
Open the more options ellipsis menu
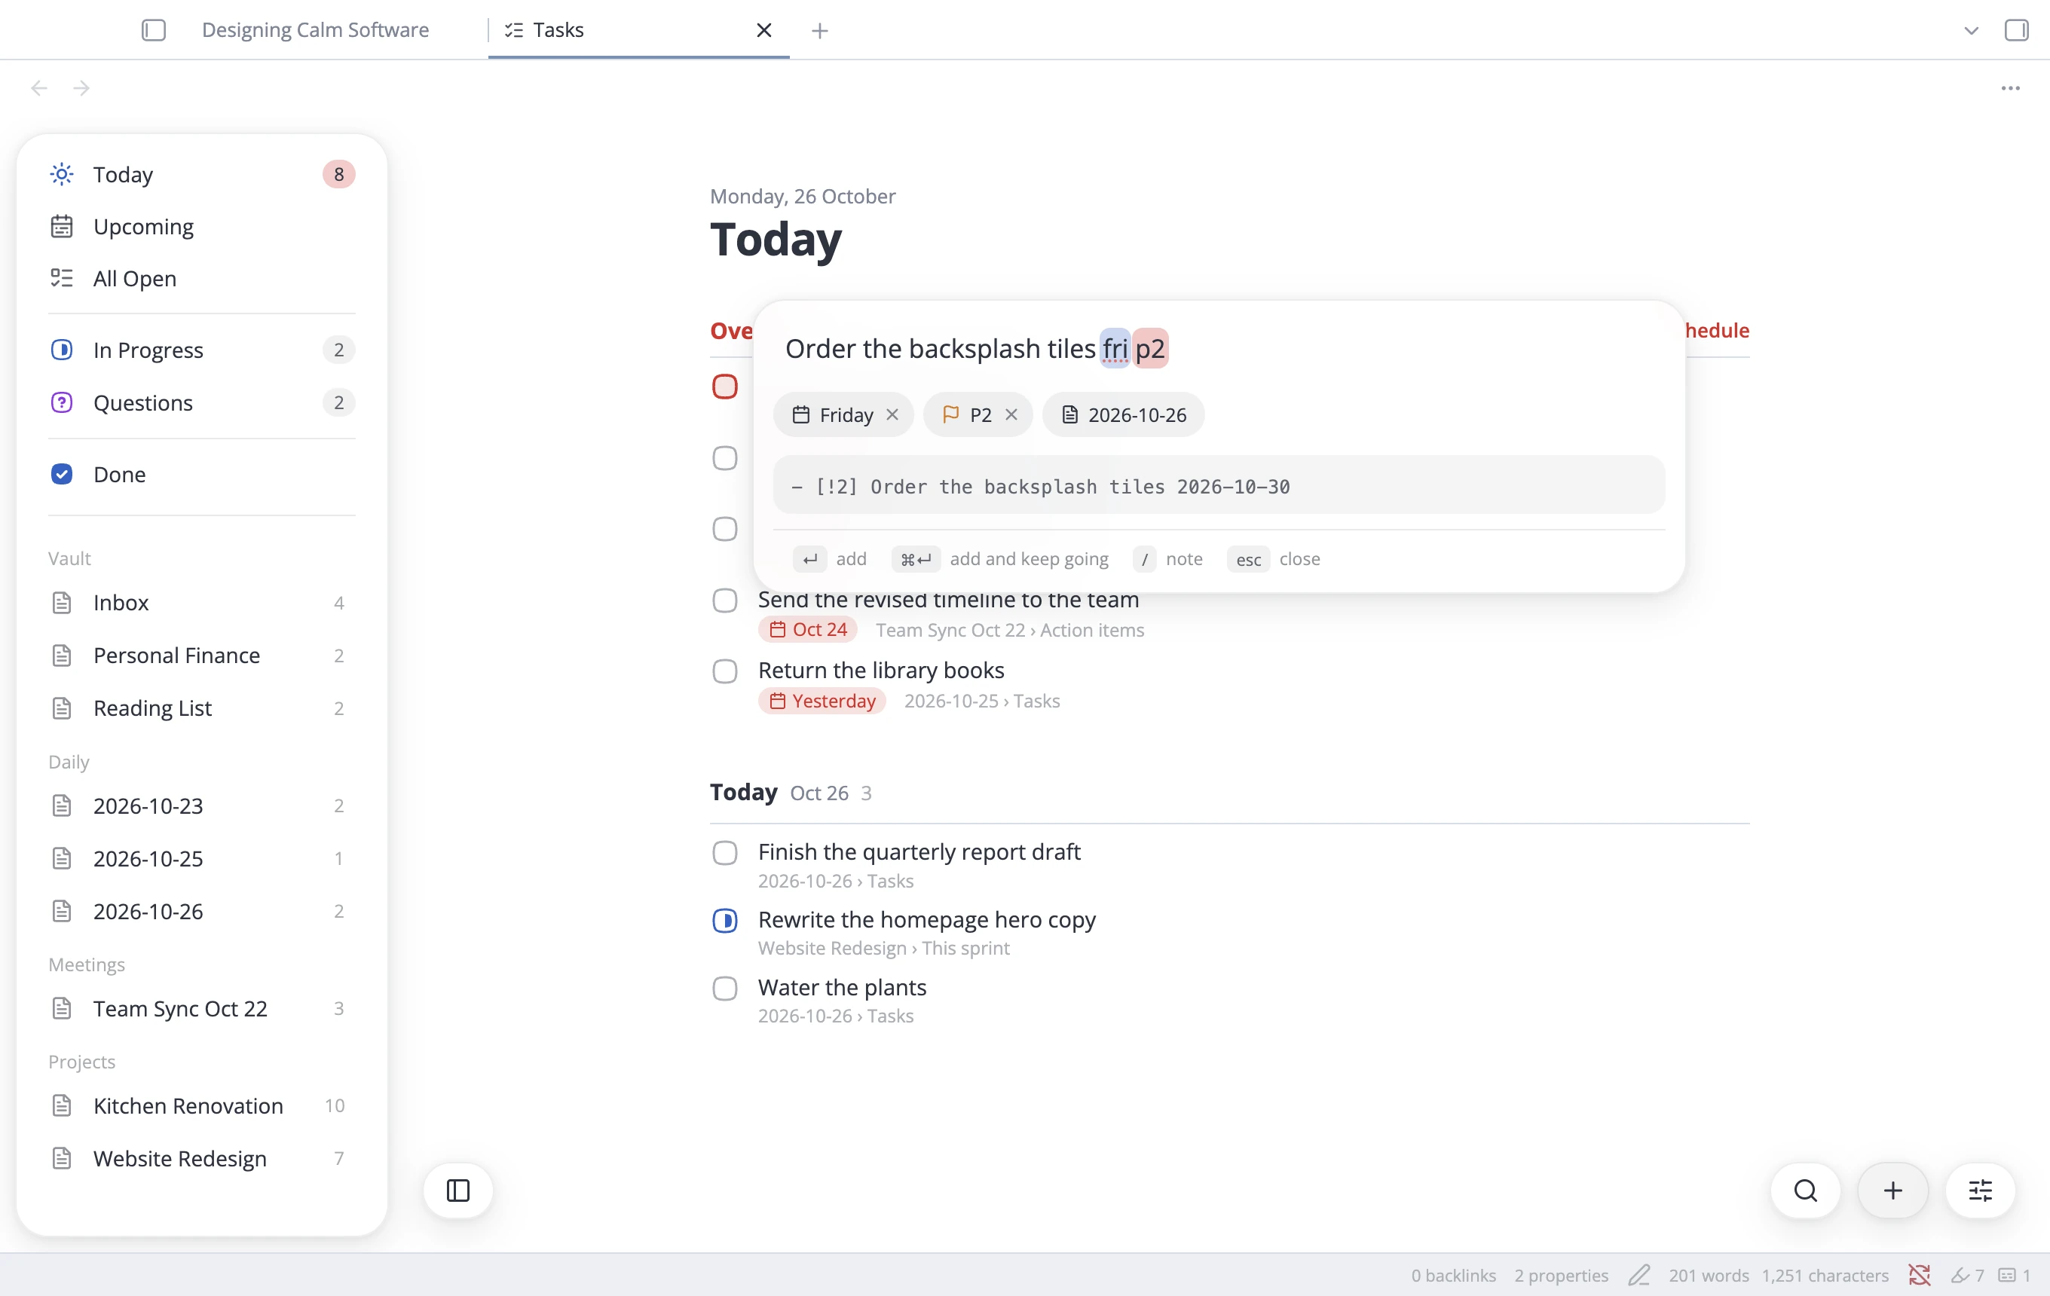click(2010, 87)
